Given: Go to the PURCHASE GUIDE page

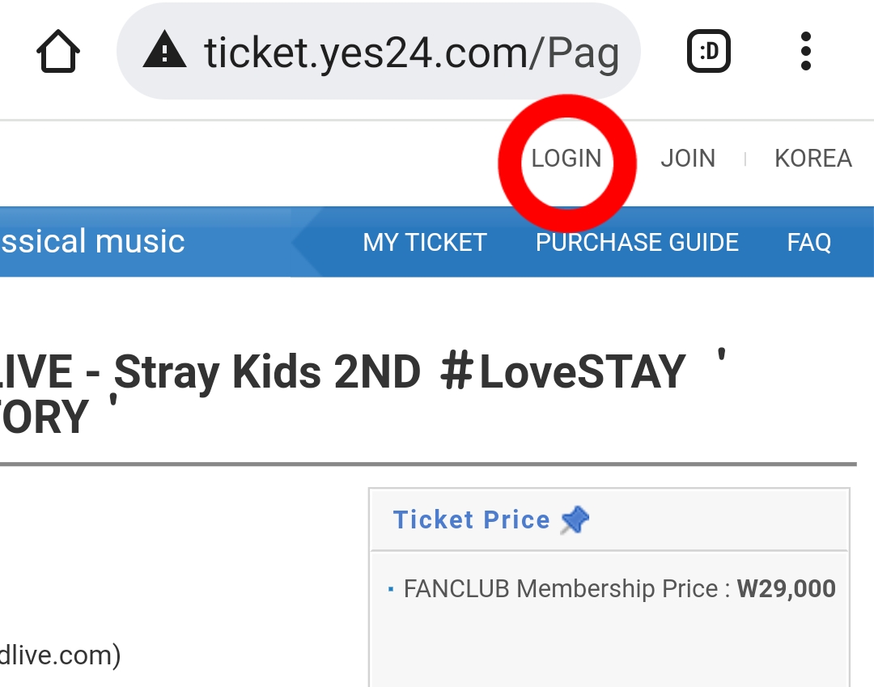Looking at the screenshot, I should (637, 242).
